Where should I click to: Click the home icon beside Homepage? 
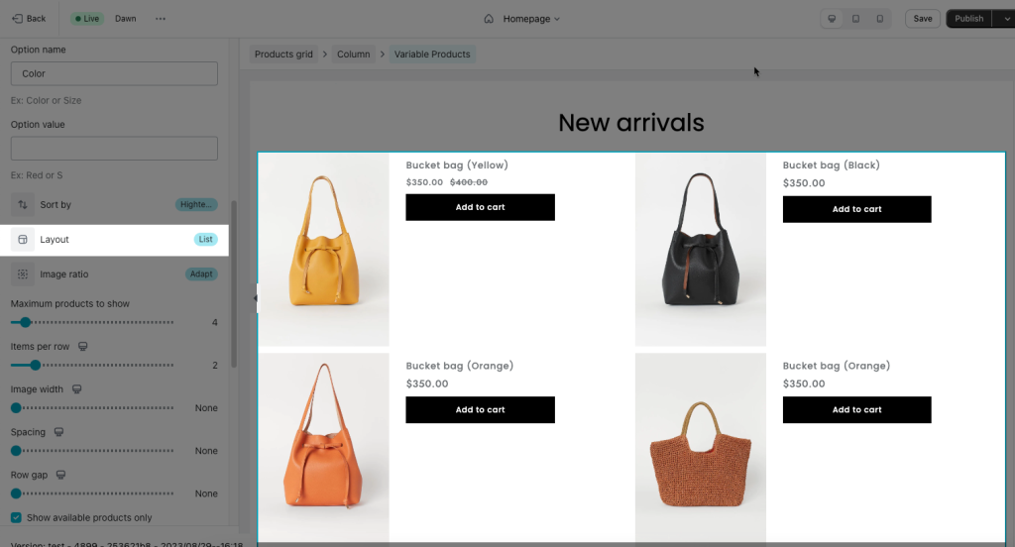pos(489,19)
